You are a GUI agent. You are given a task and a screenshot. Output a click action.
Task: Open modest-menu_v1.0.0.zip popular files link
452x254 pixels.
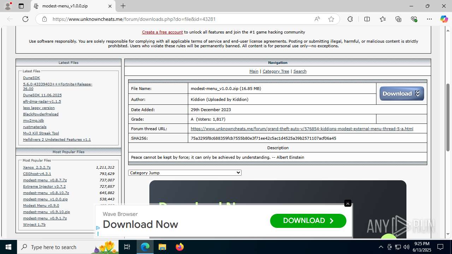(x=45, y=199)
